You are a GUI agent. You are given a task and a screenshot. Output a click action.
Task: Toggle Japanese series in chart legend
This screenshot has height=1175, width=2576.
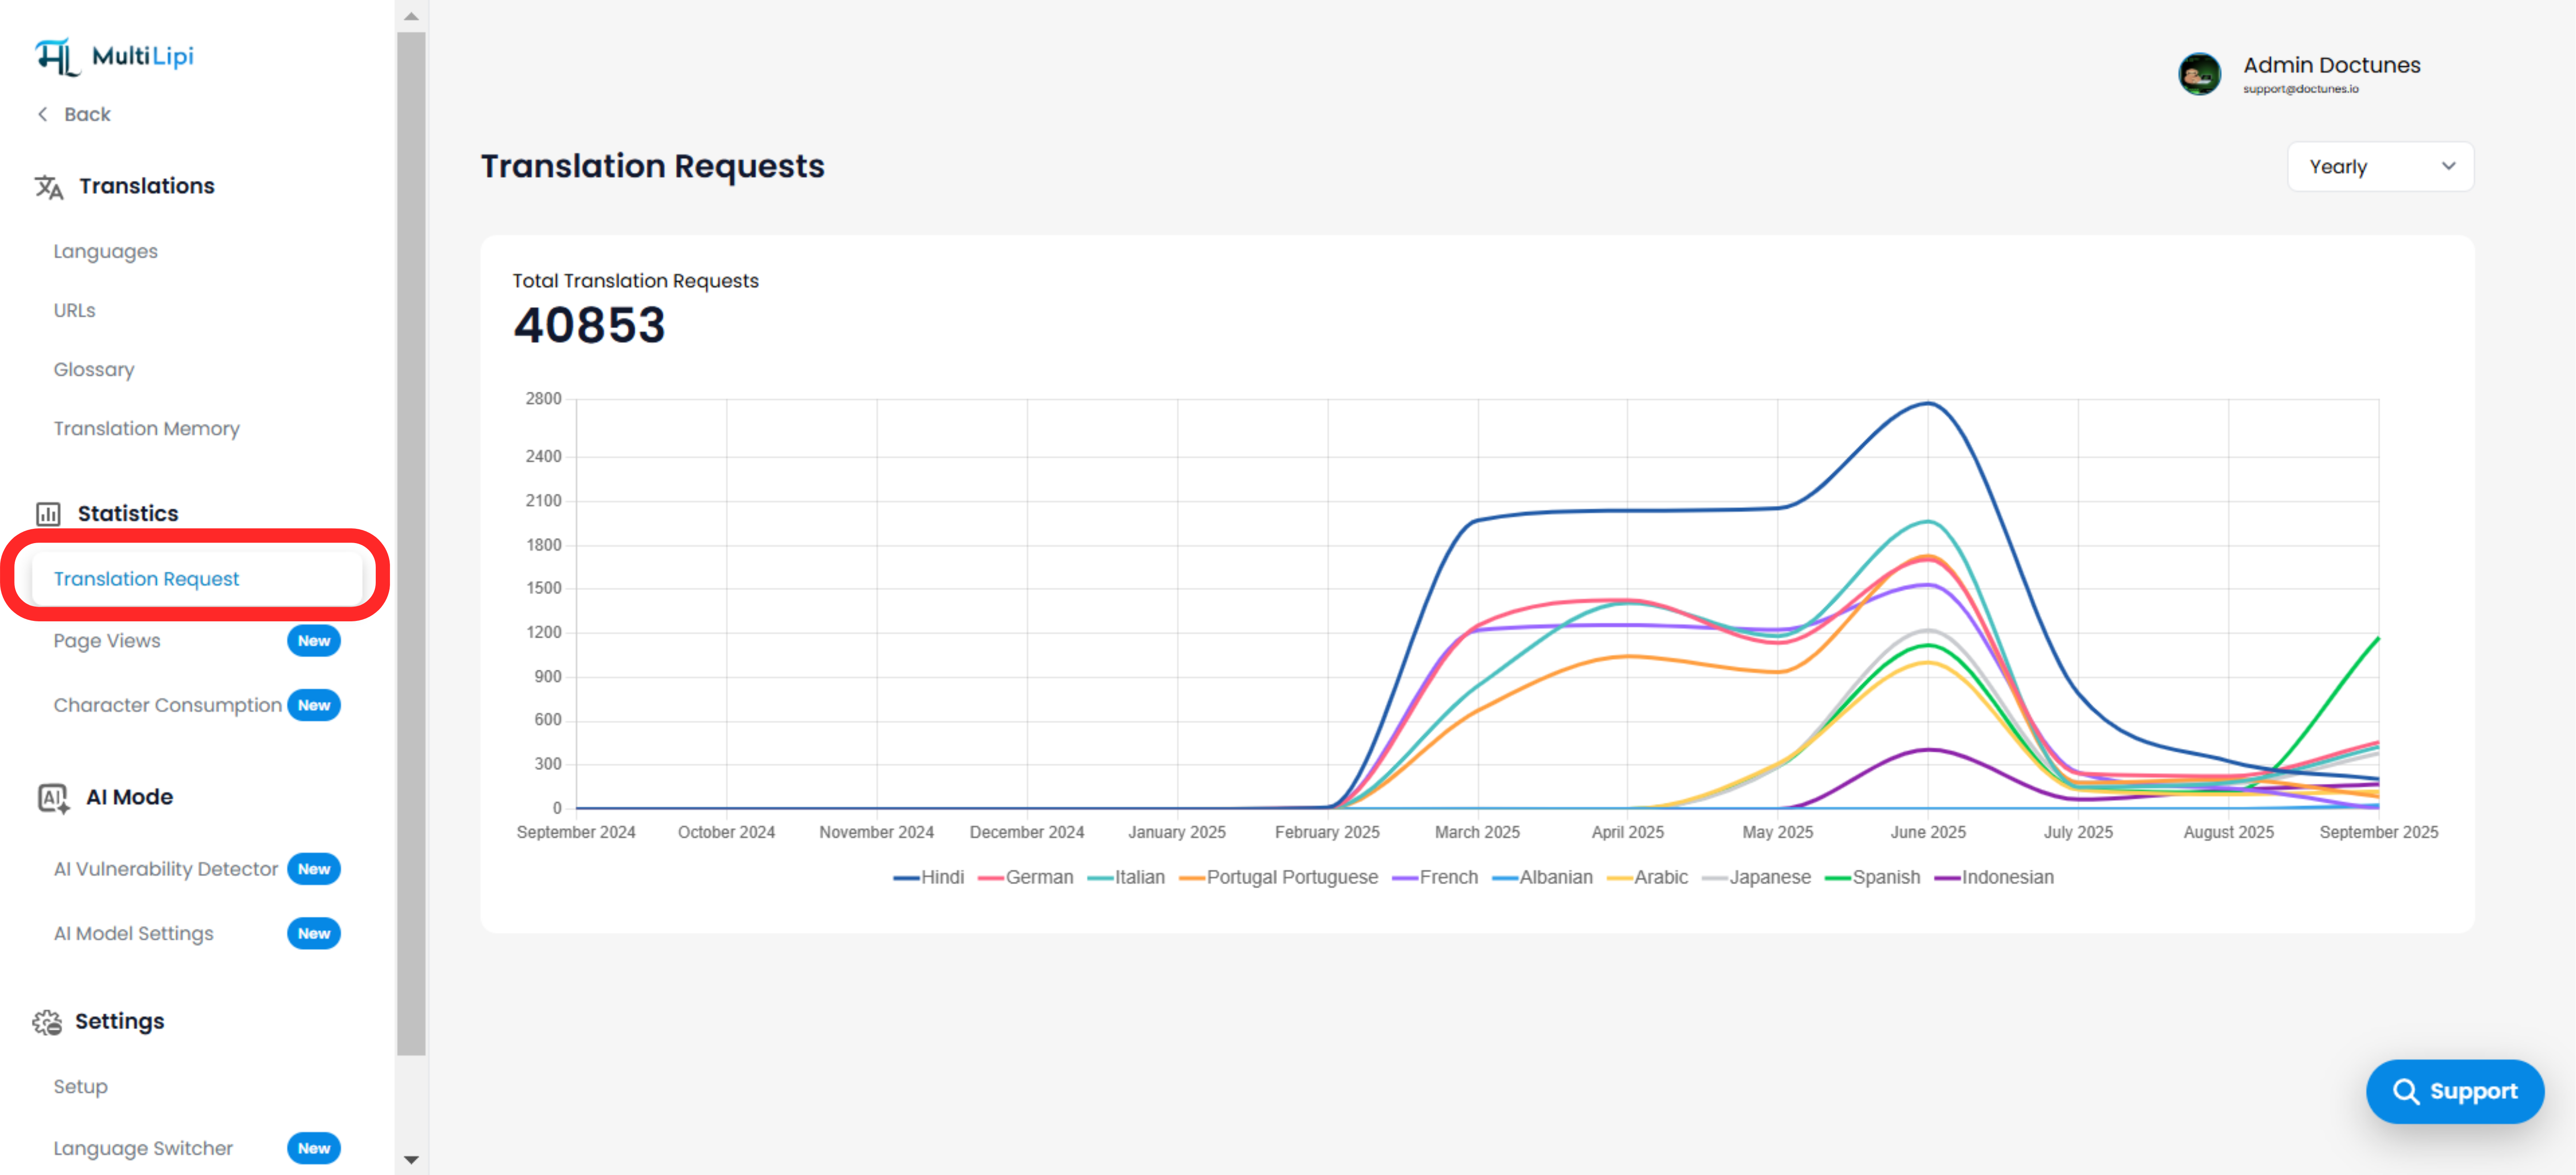point(1757,877)
